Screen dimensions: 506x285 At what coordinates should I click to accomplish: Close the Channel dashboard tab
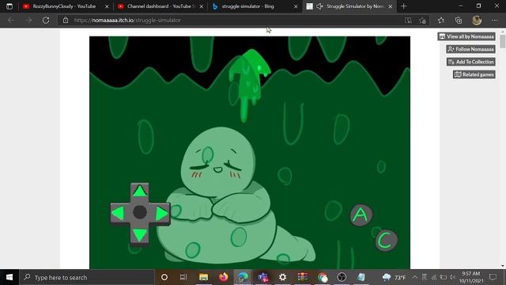(202, 6)
